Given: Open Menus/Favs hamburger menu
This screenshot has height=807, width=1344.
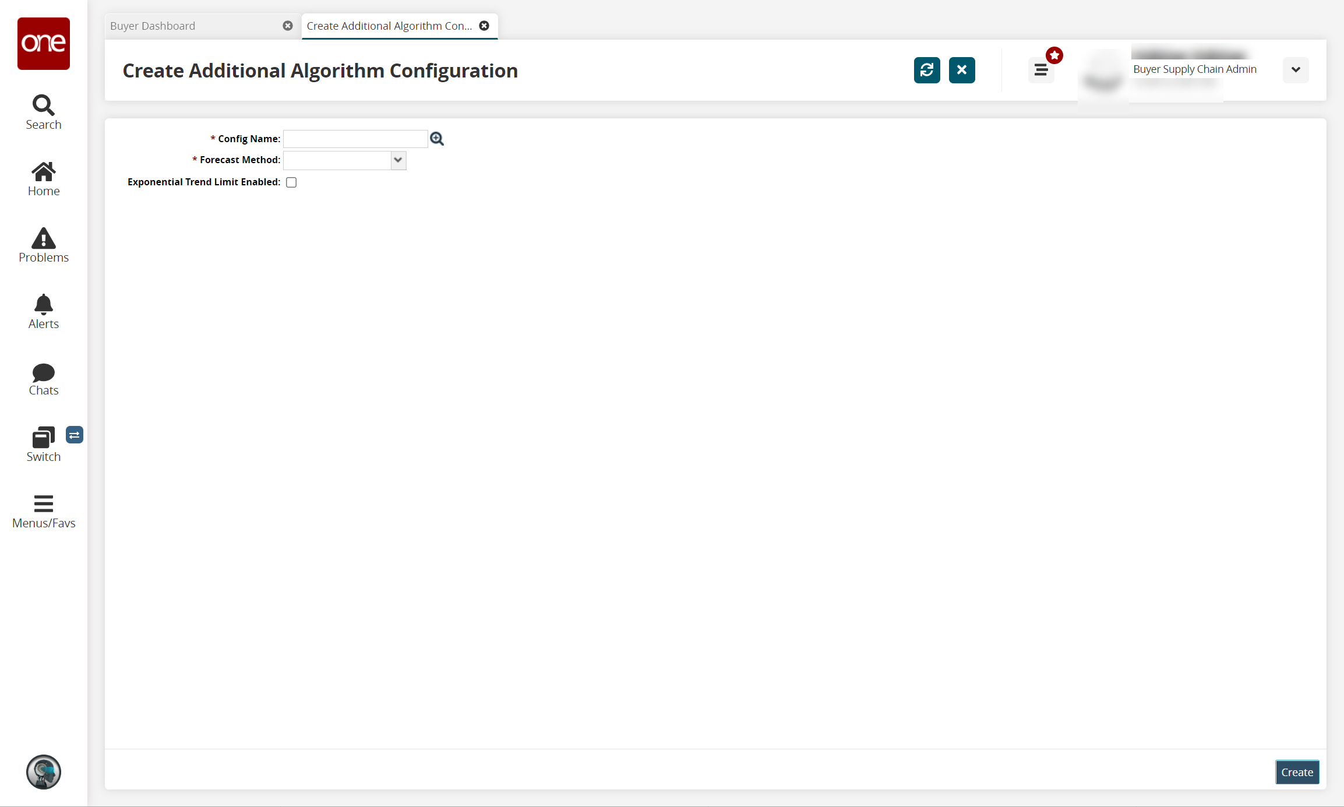Looking at the screenshot, I should point(43,511).
